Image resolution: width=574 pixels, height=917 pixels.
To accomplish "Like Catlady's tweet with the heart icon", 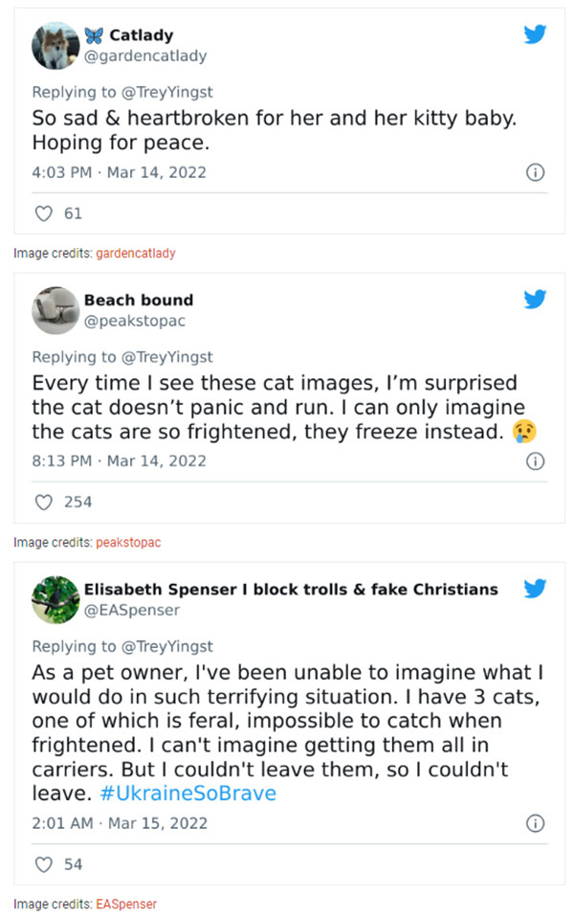I will click(x=42, y=213).
